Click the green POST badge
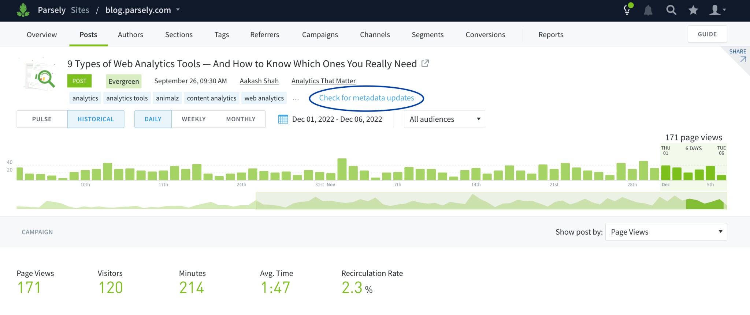The image size is (750, 315). (x=79, y=81)
